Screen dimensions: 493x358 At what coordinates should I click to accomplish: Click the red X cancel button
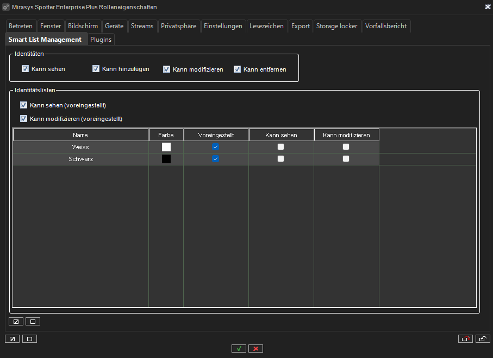click(256, 348)
